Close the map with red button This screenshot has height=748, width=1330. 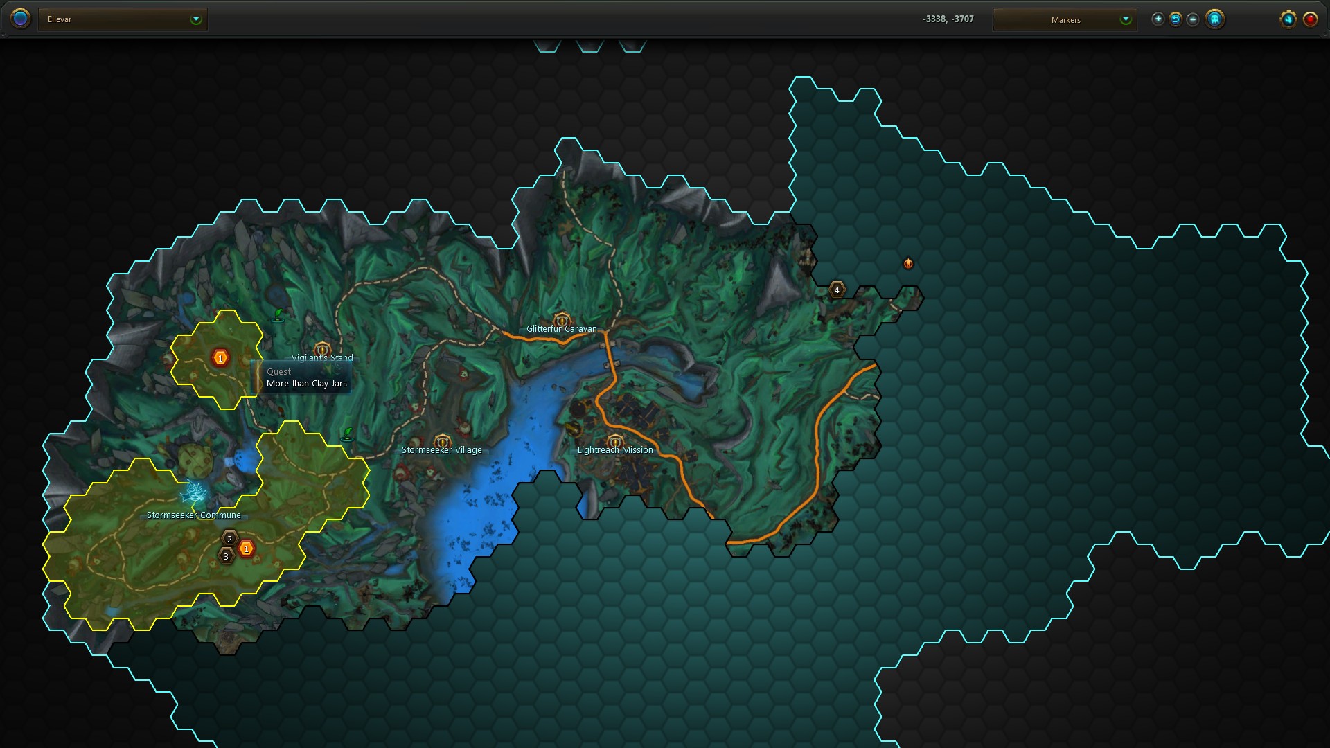click(1310, 19)
